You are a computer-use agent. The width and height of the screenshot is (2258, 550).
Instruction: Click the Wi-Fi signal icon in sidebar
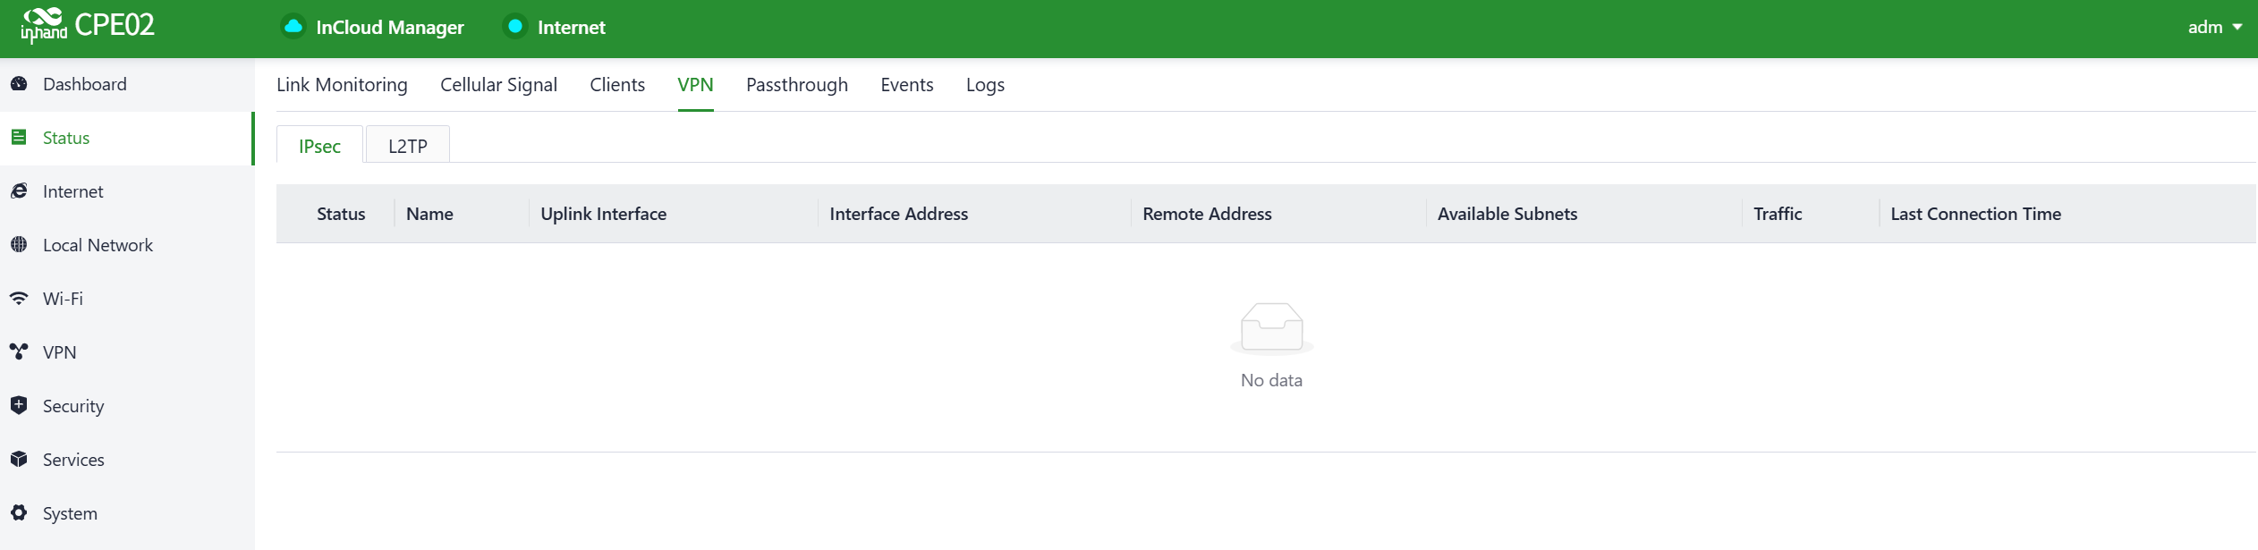point(19,299)
